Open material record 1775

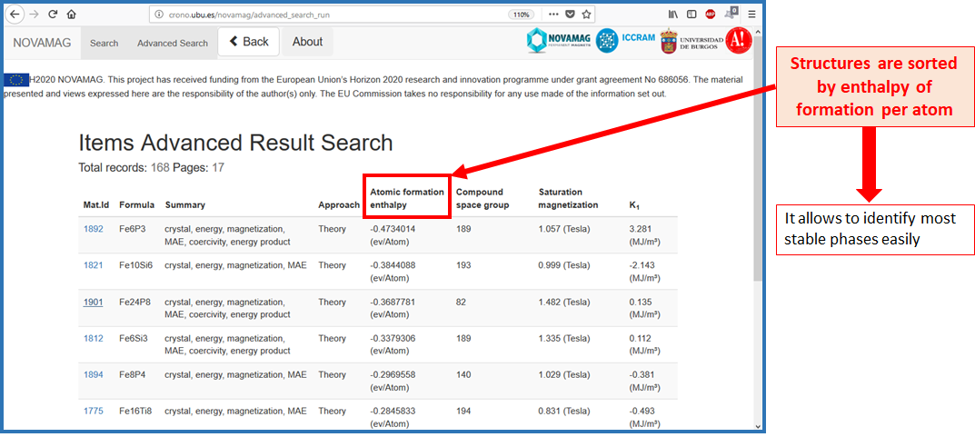tap(94, 411)
